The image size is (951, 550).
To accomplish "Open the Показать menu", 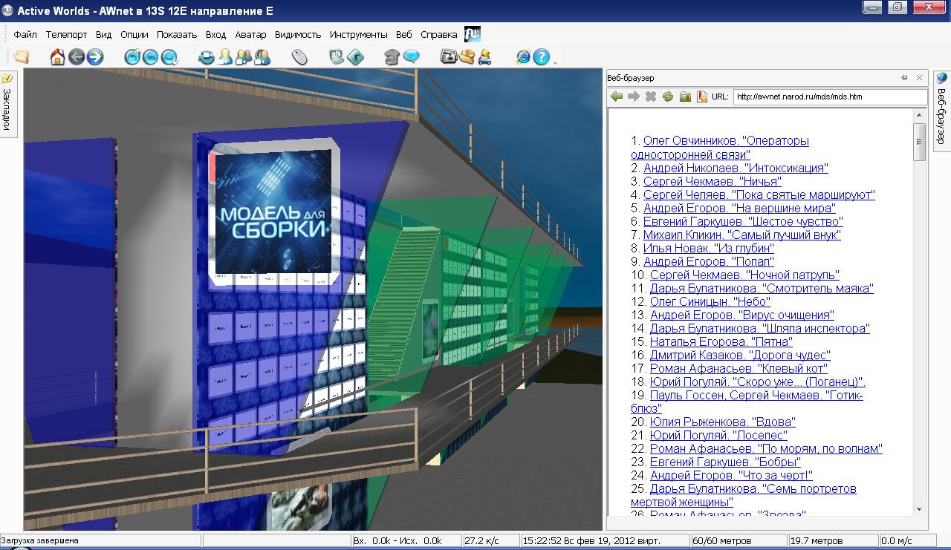I will pyautogui.click(x=177, y=34).
